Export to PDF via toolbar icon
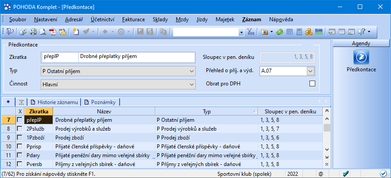Screen dimensions: 391x178 [52, 32]
